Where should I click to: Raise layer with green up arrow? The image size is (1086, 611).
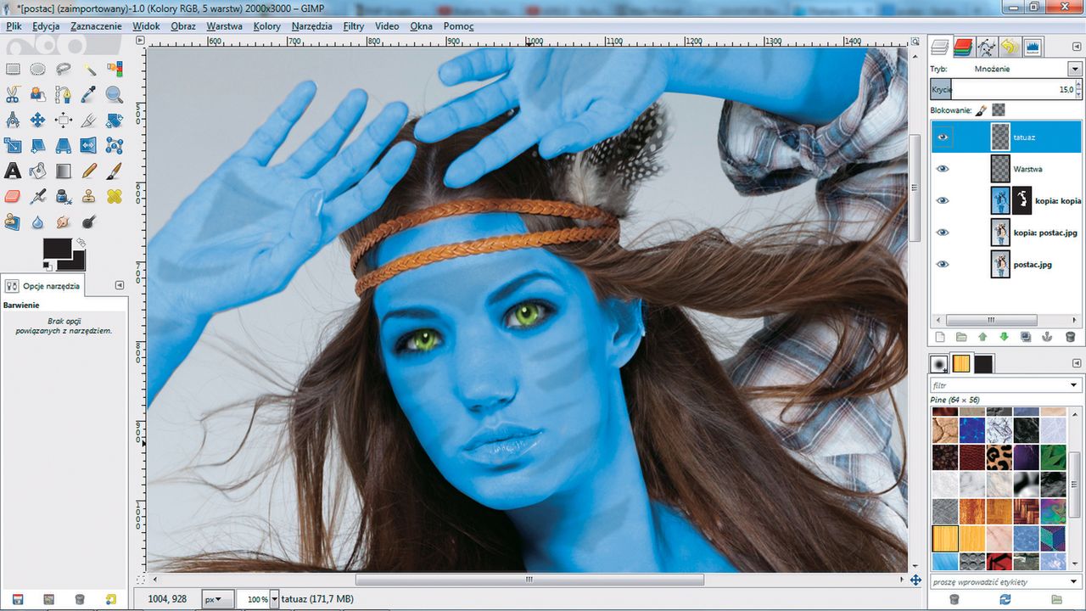tap(982, 337)
